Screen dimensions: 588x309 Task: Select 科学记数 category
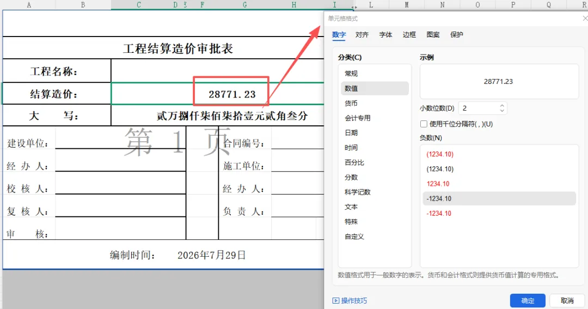375,192
